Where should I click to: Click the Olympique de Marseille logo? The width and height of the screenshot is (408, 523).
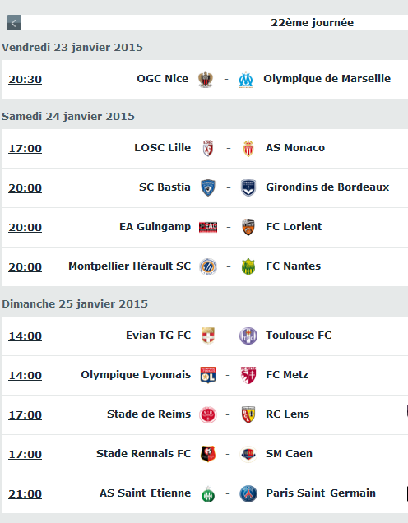(246, 80)
